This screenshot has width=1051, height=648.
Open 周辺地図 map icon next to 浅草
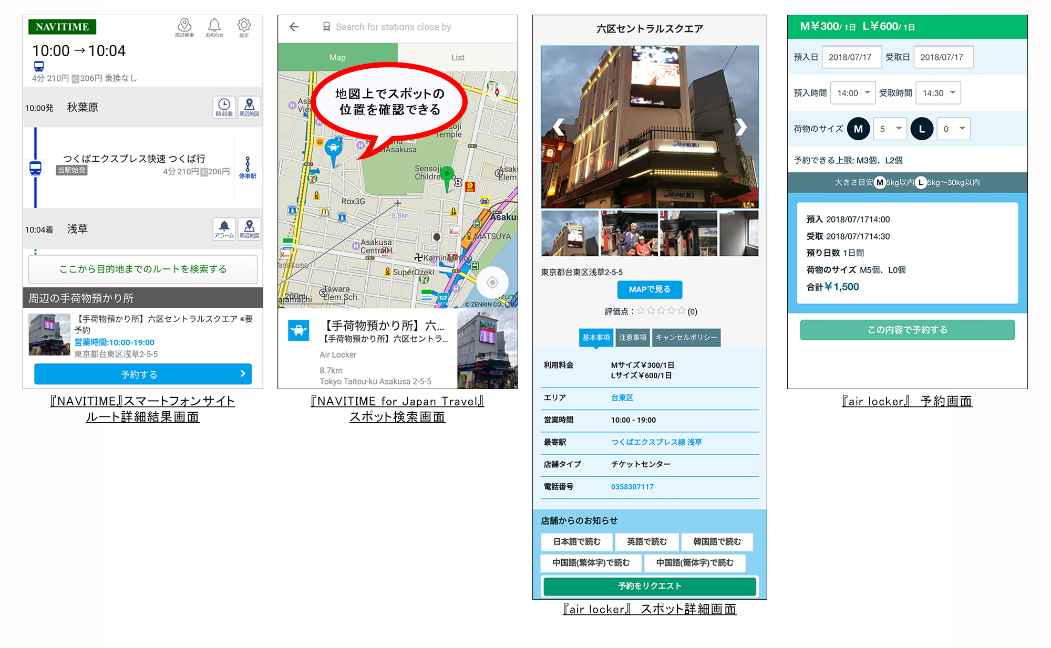coord(249,229)
